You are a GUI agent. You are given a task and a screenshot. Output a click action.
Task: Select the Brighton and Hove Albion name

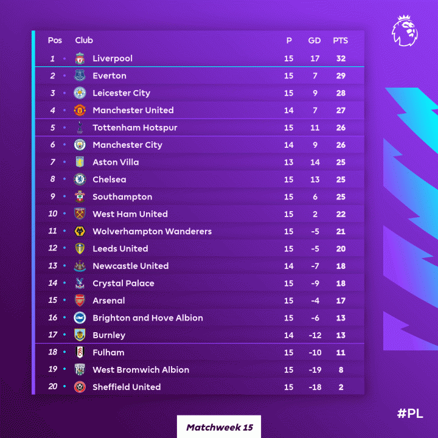(147, 318)
